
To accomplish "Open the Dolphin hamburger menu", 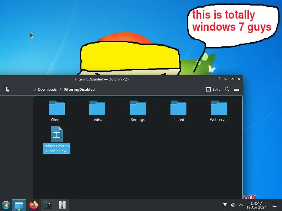I will (237, 89).
